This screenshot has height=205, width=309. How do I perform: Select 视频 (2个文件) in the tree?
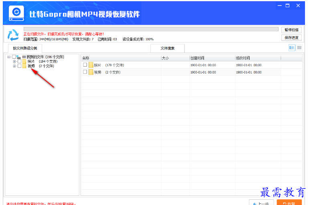(x=41, y=66)
